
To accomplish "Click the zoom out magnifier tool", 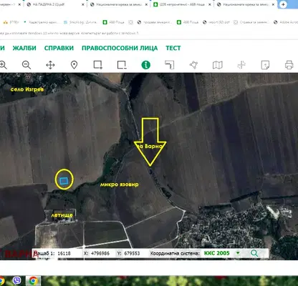I will click(x=27, y=65).
